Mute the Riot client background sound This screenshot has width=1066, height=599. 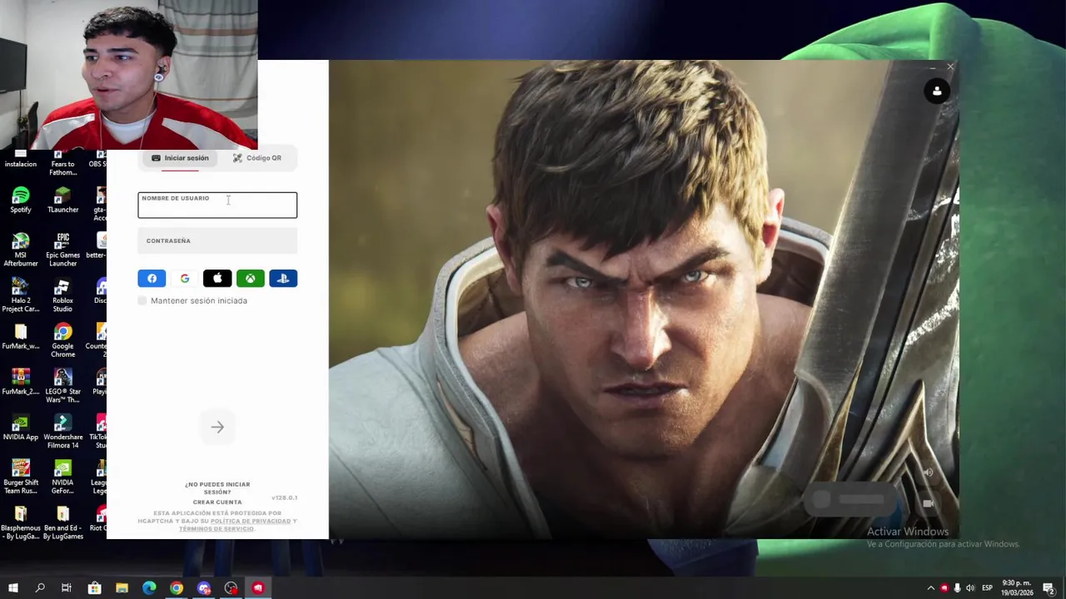pos(928,473)
